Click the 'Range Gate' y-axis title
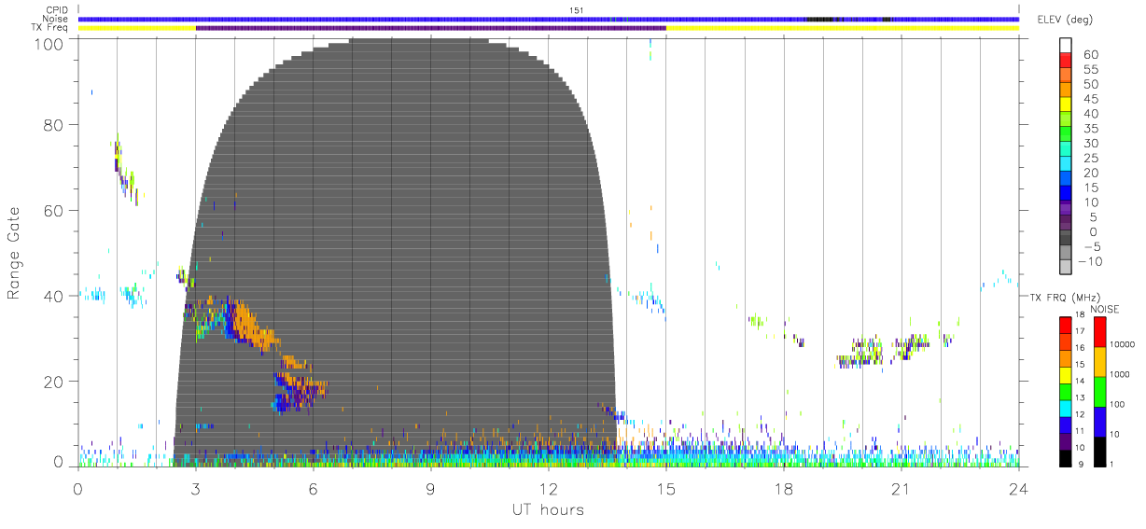The image size is (1146, 529). 14,253
